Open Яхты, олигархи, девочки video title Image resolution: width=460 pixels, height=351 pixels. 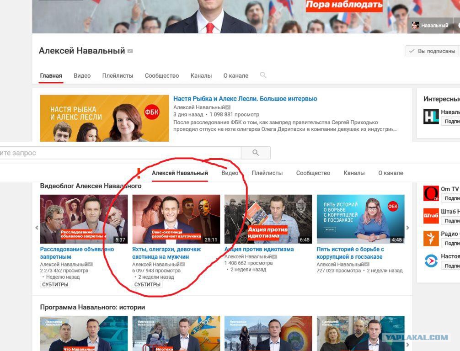166,253
